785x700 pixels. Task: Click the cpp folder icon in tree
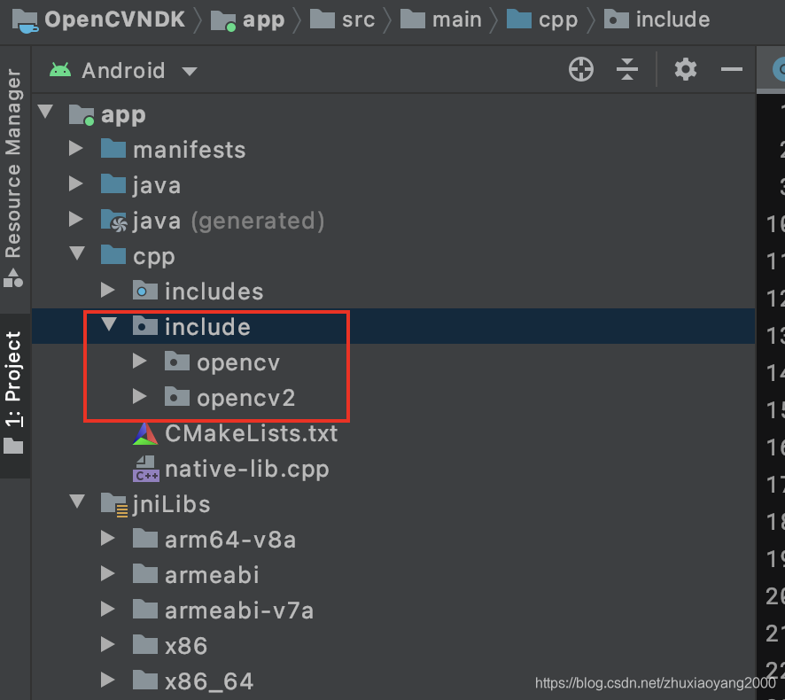tap(113, 255)
